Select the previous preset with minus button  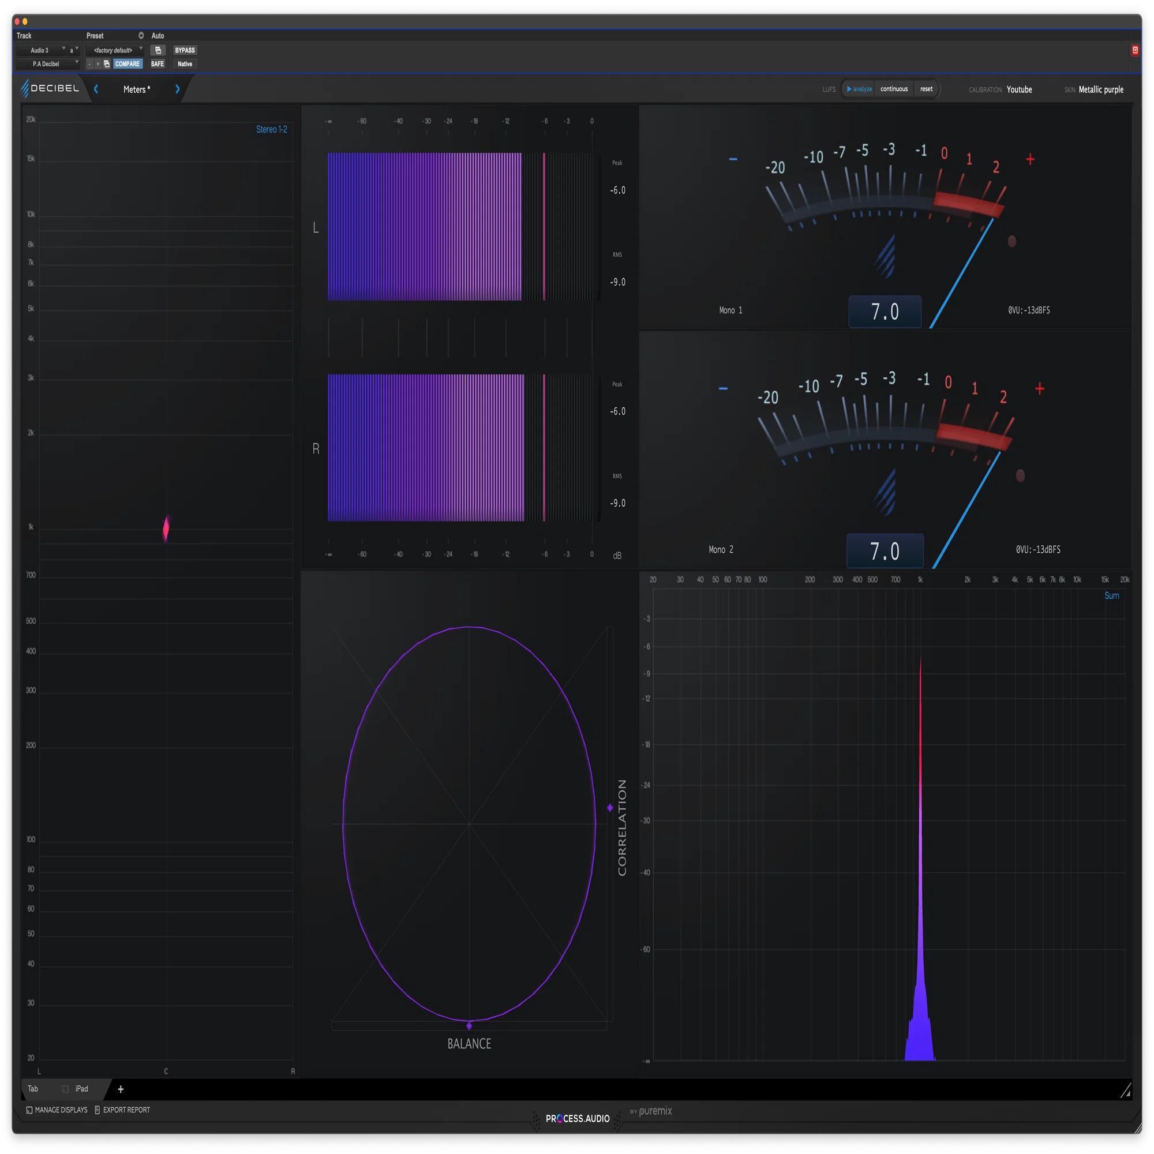pyautogui.click(x=89, y=64)
